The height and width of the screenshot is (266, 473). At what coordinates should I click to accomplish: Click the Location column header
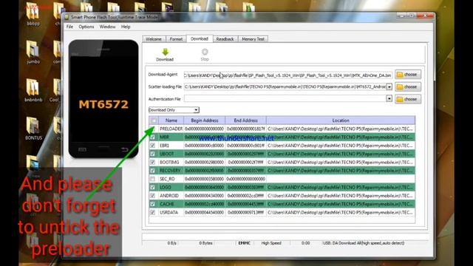coord(341,120)
